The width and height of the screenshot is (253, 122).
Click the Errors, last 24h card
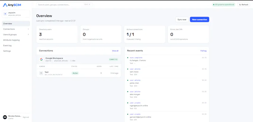[x=188, y=35]
